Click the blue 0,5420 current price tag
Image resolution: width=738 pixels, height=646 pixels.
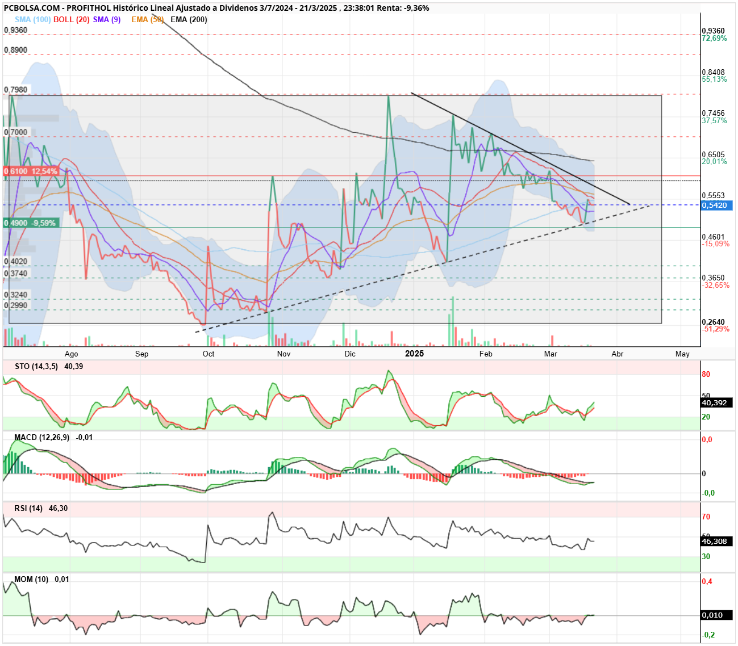pos(716,205)
